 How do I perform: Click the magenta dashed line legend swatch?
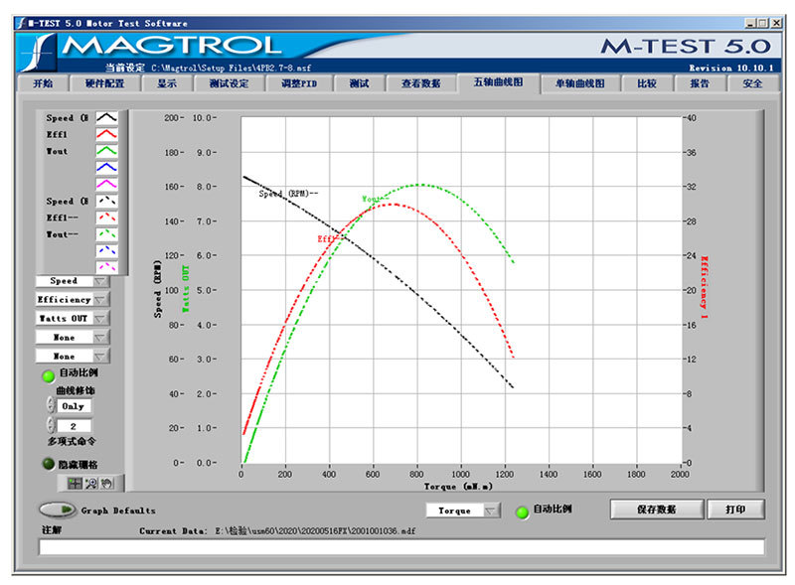(106, 267)
